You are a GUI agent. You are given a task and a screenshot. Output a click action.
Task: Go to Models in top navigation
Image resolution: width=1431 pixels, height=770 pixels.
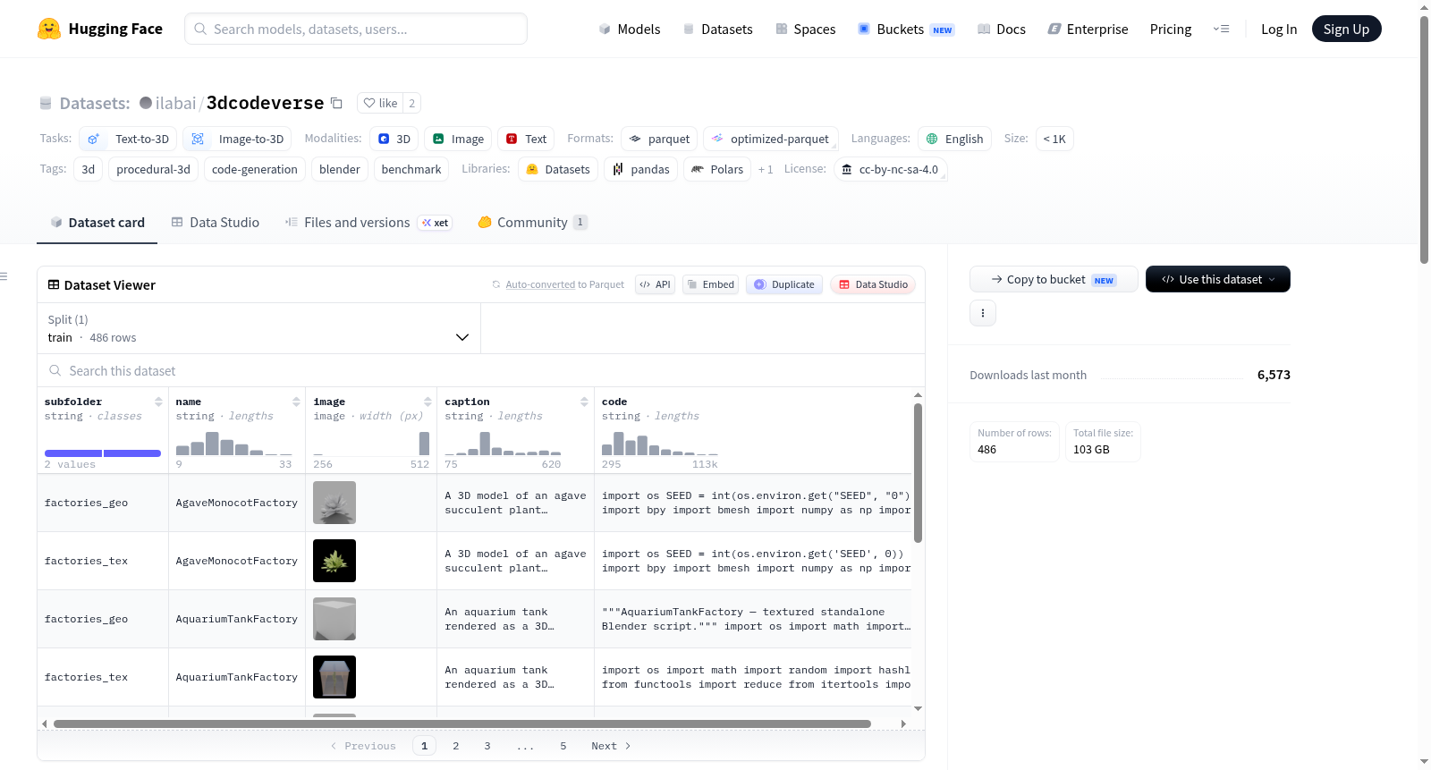point(630,29)
